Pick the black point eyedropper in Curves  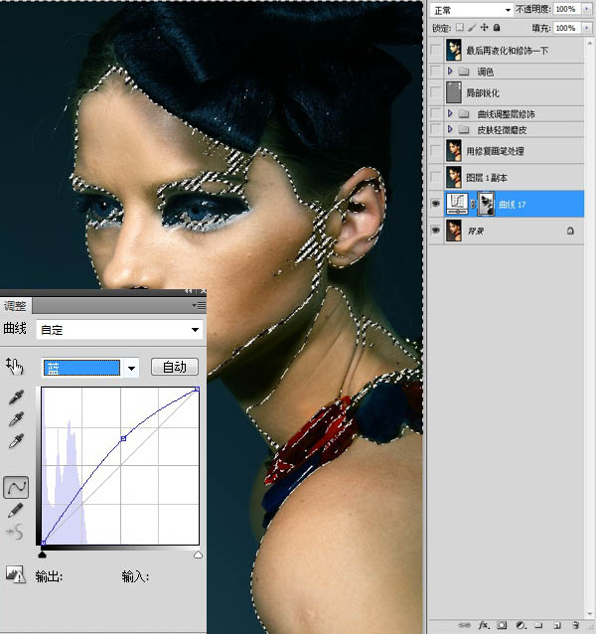point(16,397)
